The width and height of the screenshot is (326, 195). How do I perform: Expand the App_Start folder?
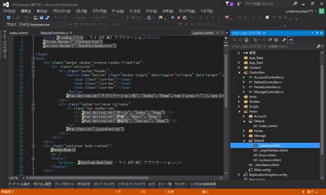point(239,63)
